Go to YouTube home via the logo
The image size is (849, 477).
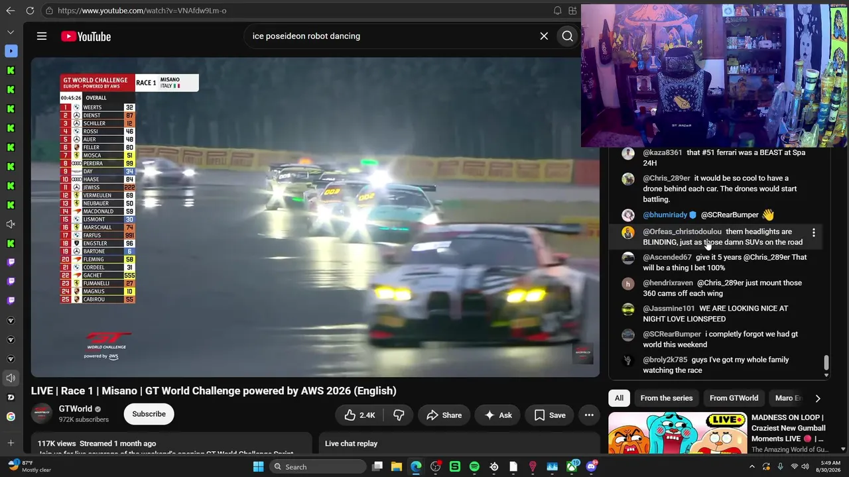(86, 36)
